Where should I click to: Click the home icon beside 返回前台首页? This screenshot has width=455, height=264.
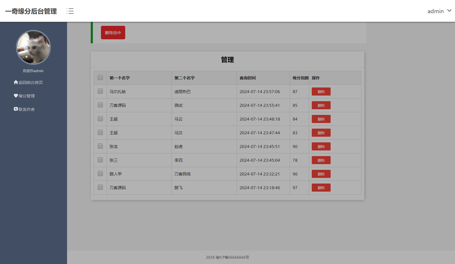pyautogui.click(x=16, y=82)
